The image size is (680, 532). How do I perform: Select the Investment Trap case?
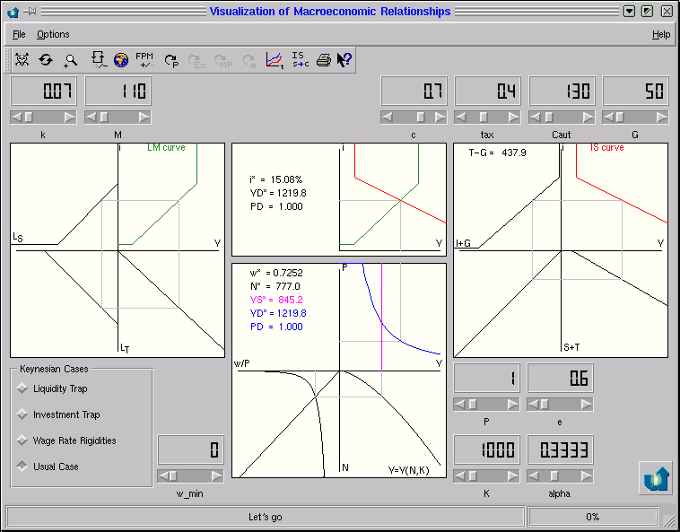tap(58, 414)
